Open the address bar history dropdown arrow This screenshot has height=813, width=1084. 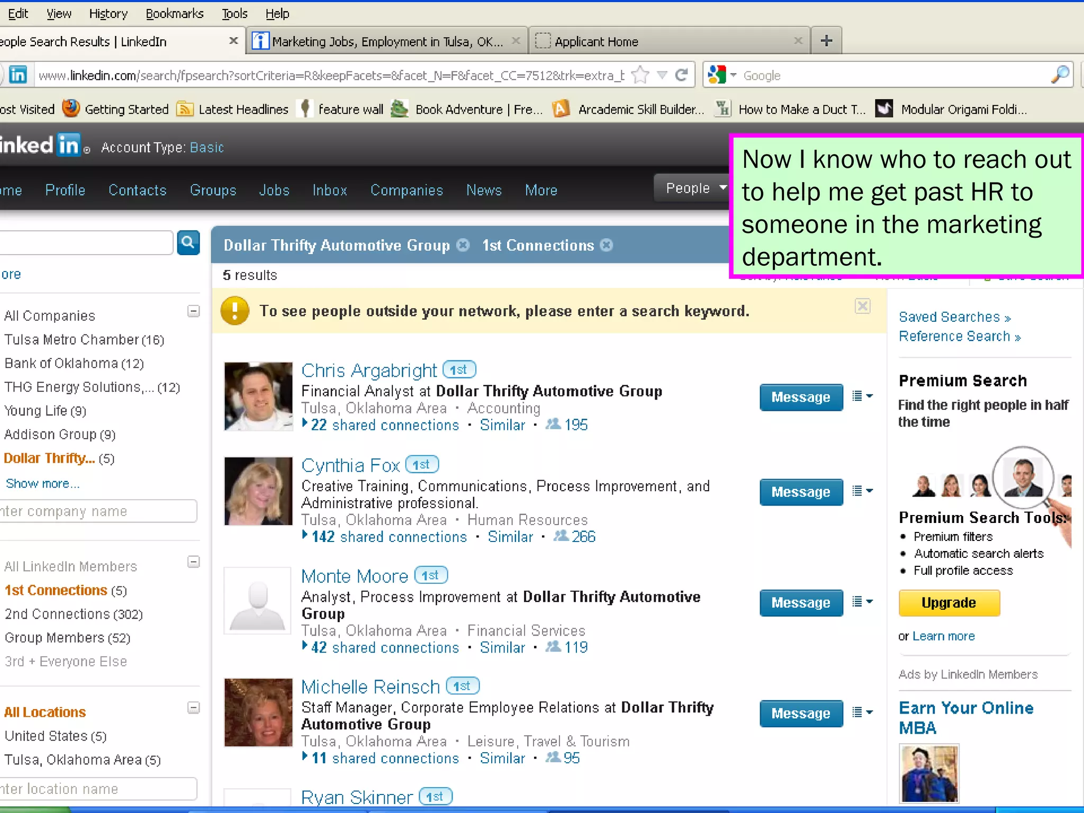coord(662,75)
